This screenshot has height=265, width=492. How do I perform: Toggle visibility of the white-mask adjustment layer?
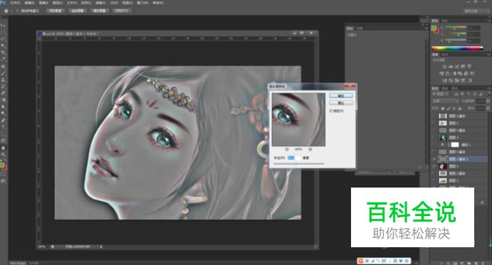point(434,145)
